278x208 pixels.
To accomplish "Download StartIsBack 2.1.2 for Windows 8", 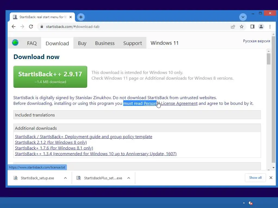I will coord(51,142).
